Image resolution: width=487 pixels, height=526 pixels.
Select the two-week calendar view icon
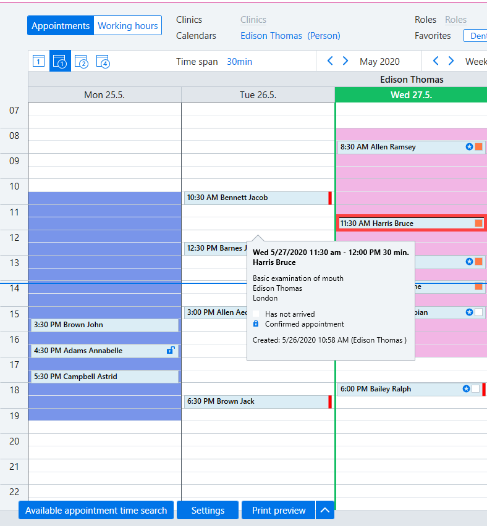point(82,61)
